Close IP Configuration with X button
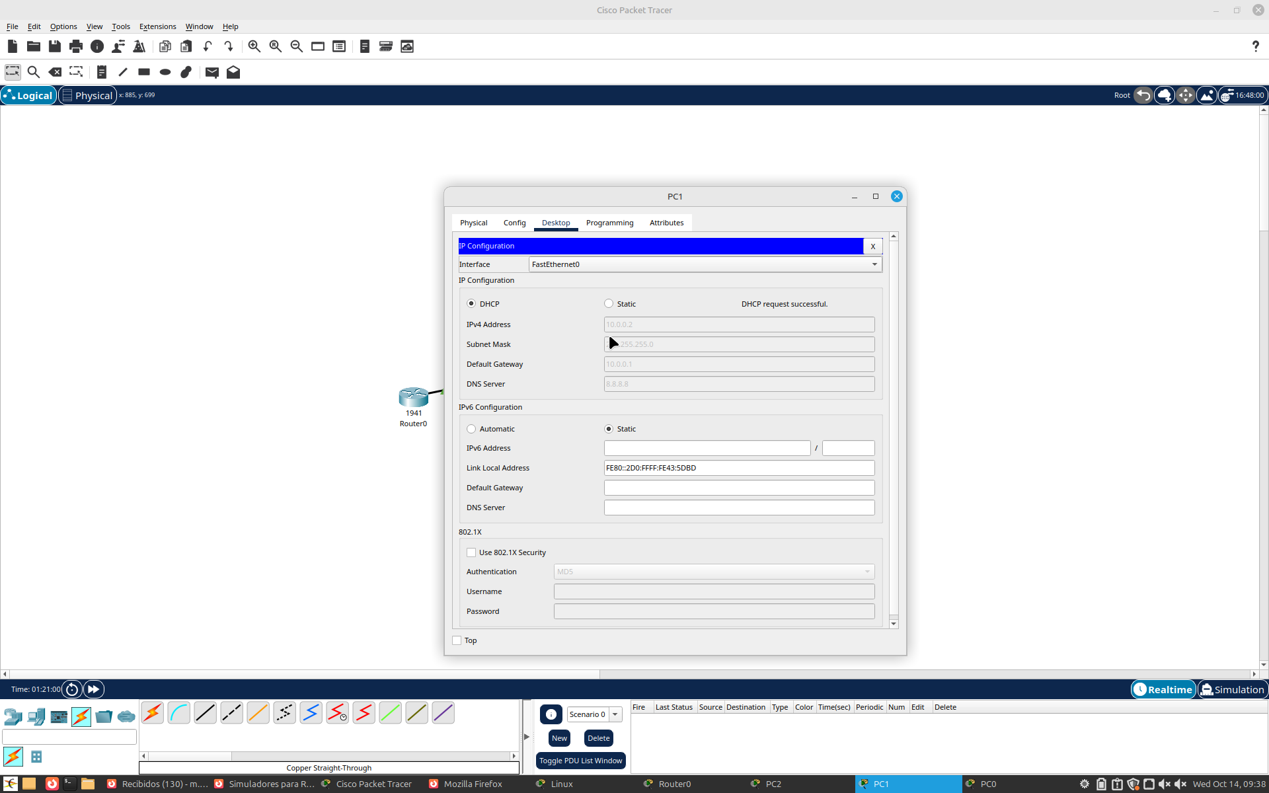This screenshot has width=1269, height=793. click(872, 246)
